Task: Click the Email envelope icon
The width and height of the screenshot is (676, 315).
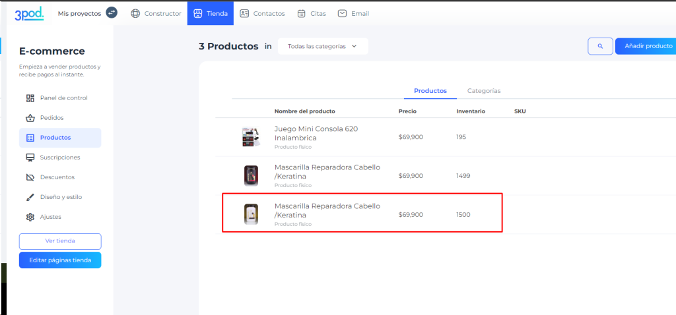Action: click(343, 13)
